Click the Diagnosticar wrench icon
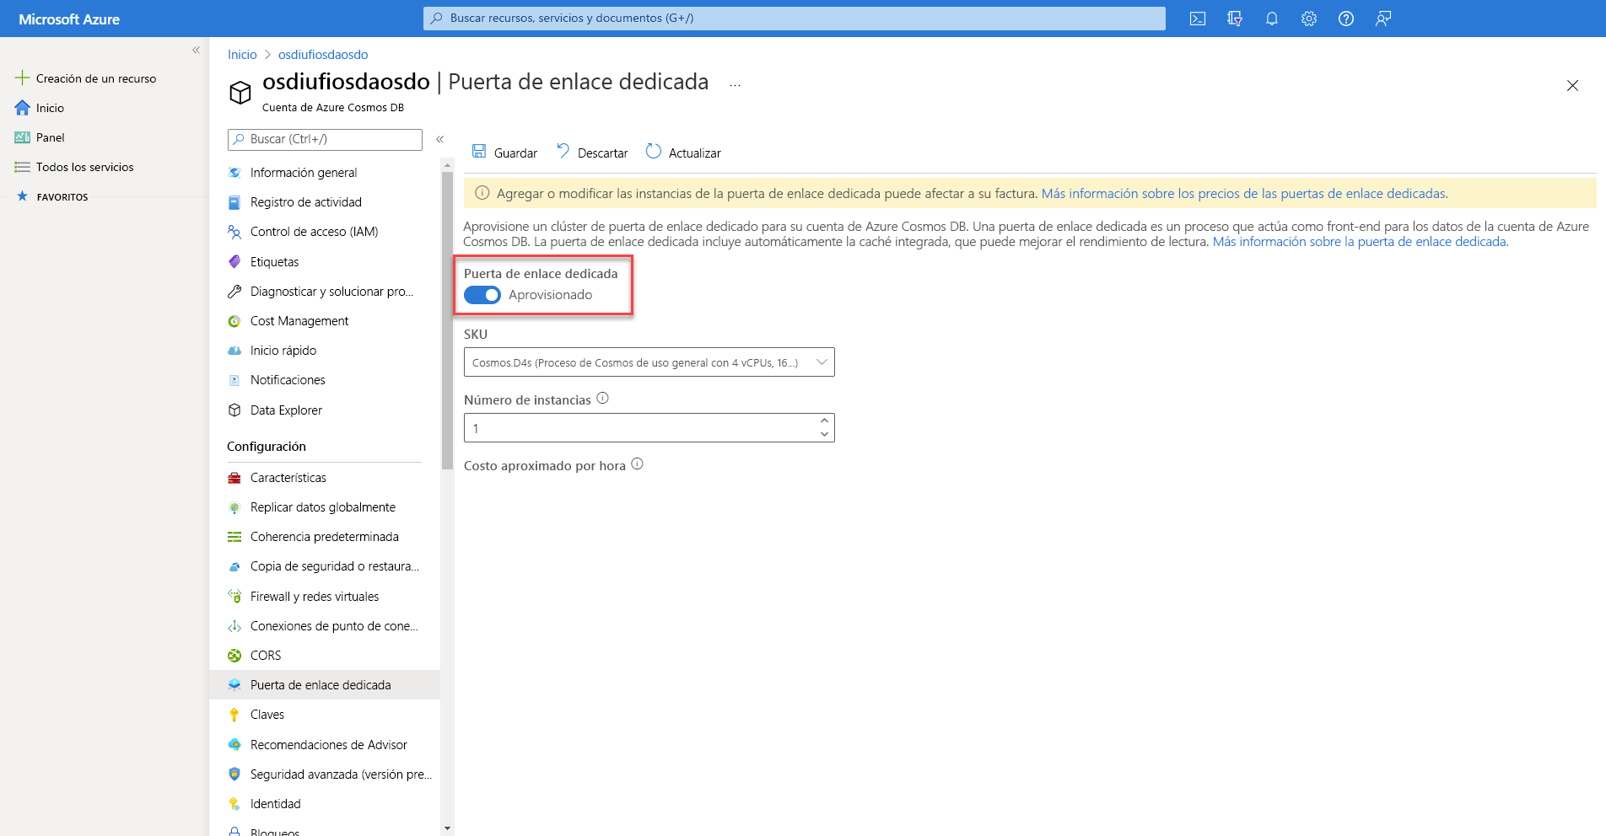The image size is (1606, 836). [x=234, y=292]
